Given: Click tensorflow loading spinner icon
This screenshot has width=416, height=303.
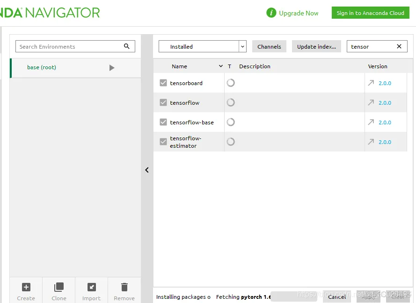Looking at the screenshot, I should 231,102.
